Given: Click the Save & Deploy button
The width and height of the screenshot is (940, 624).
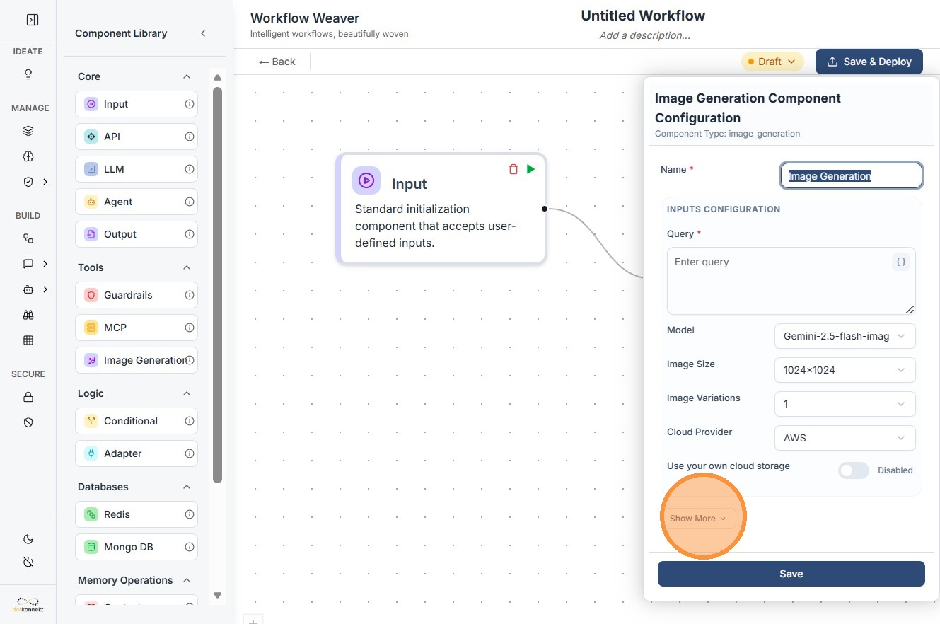Looking at the screenshot, I should click(x=869, y=62).
